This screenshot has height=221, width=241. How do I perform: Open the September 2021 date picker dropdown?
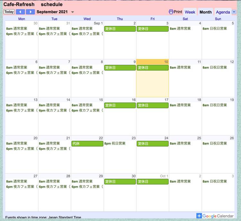(72, 12)
